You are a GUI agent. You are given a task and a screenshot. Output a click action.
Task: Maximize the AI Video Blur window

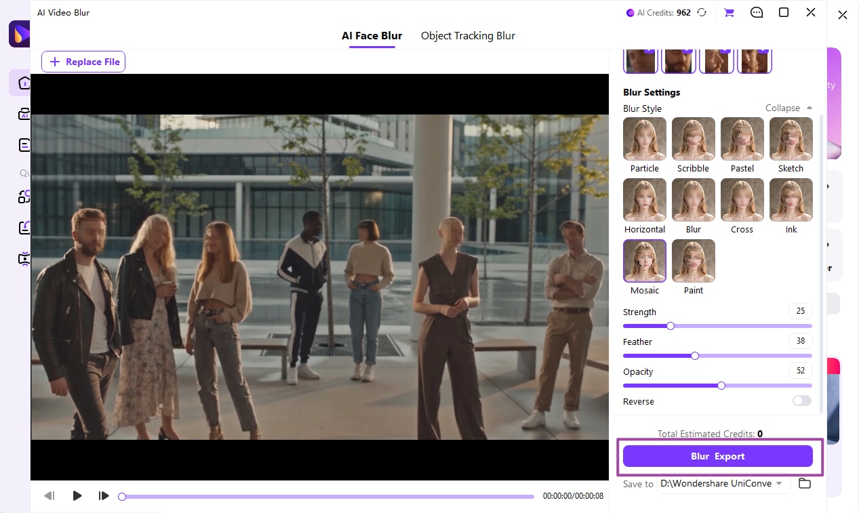(784, 12)
